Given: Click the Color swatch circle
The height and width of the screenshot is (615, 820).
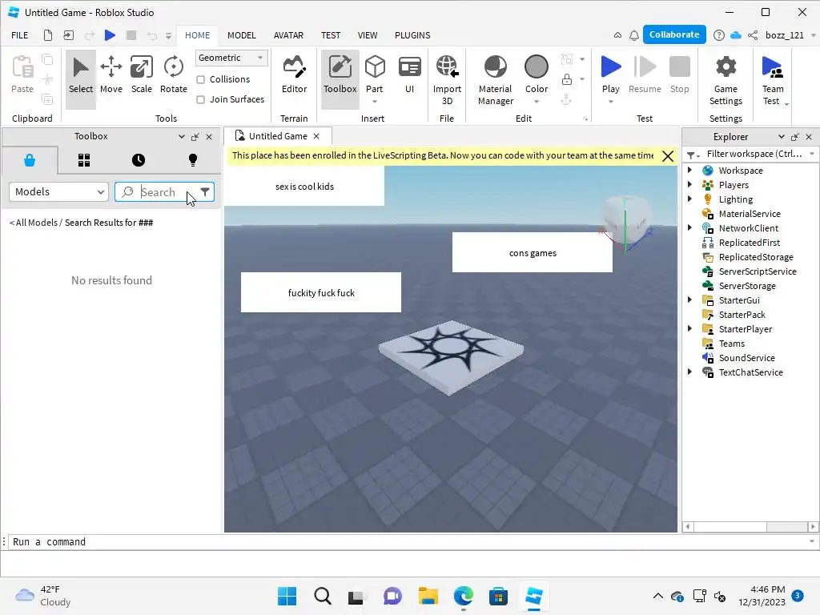Looking at the screenshot, I should (536, 66).
